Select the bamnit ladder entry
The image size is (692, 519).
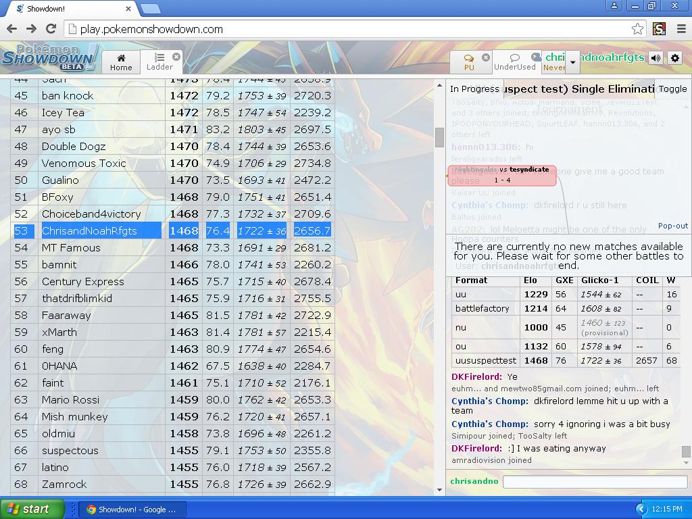click(x=172, y=265)
